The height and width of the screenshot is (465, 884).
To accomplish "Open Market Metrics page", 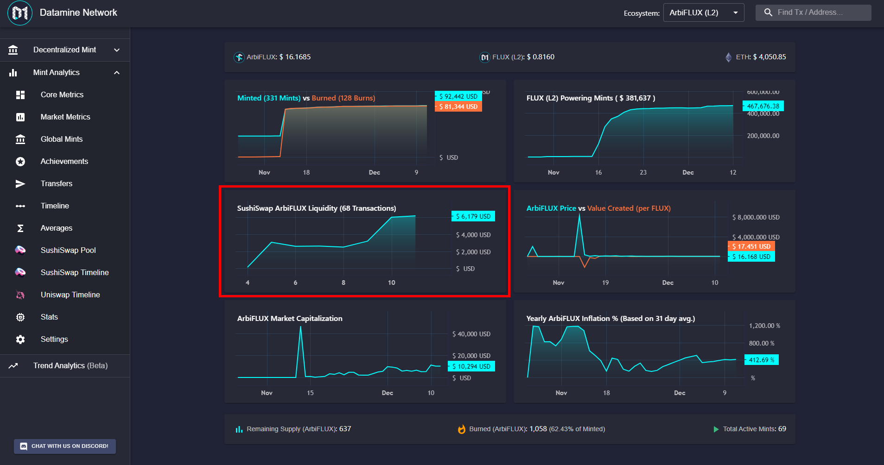I will coord(65,117).
